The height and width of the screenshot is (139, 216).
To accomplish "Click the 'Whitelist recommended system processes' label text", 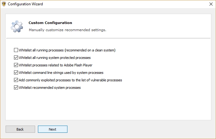I will (x=50, y=88).
